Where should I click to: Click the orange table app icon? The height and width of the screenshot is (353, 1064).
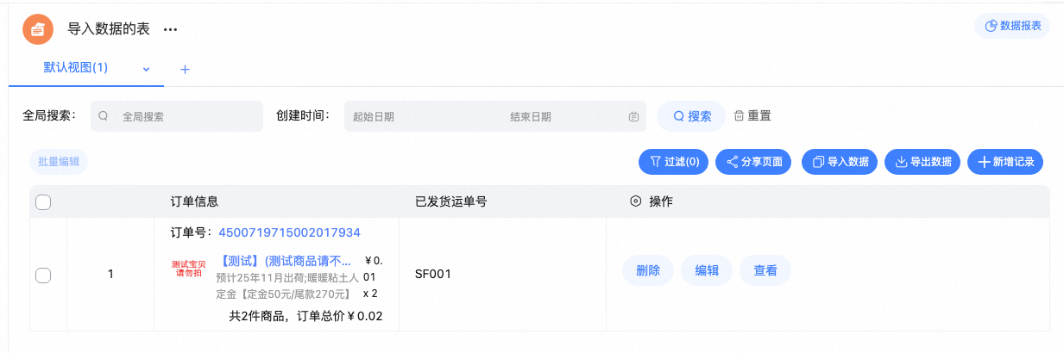pos(39,29)
